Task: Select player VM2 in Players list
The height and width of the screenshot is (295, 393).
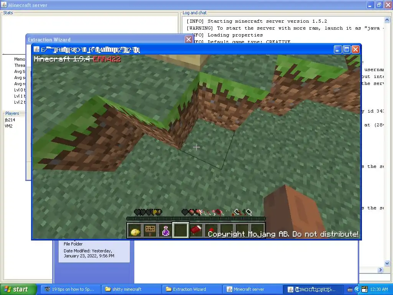Action: point(8,126)
